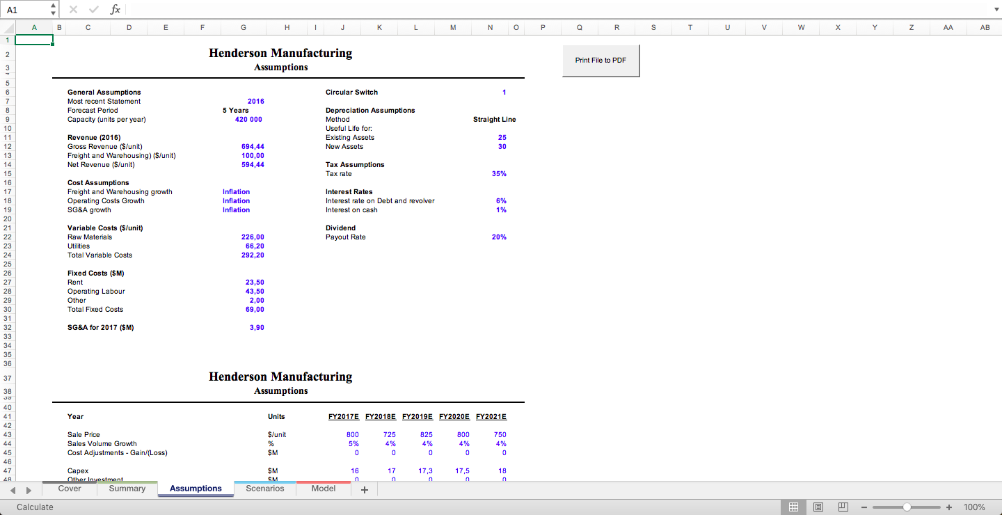This screenshot has height=515, width=1002.
Task: Click the zoom out minus icon
Action: coord(864,507)
